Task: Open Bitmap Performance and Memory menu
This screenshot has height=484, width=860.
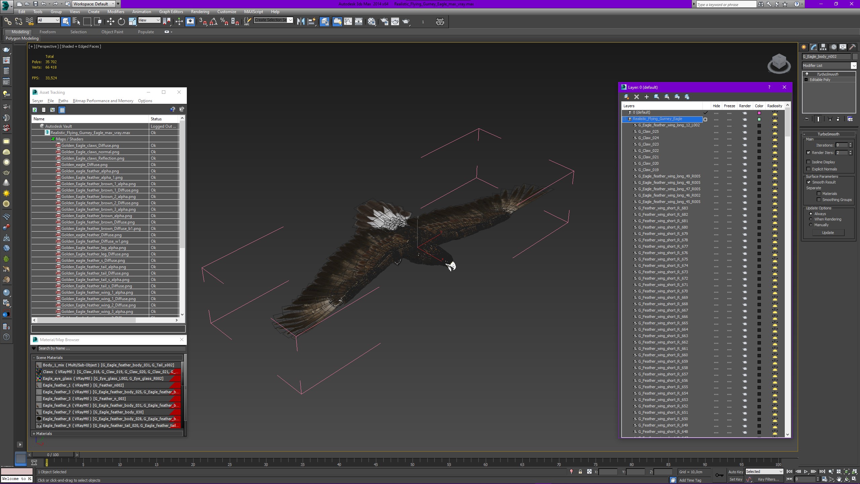Action: pyautogui.click(x=103, y=101)
